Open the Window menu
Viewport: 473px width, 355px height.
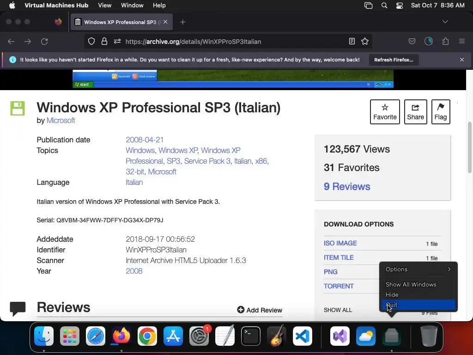(132, 6)
